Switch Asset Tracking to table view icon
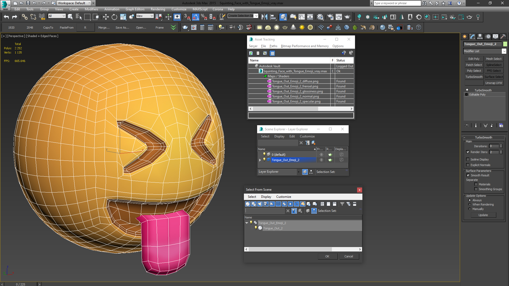This screenshot has height=286, width=509. pyautogui.click(x=272, y=53)
